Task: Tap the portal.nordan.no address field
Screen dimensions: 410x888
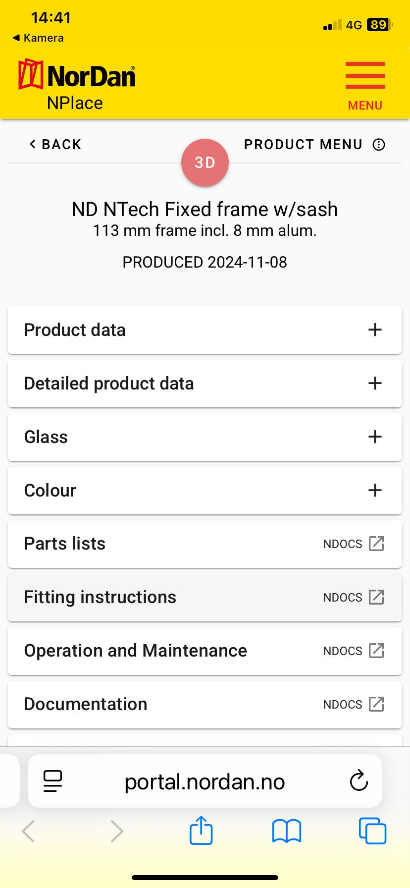Action: coord(205,781)
